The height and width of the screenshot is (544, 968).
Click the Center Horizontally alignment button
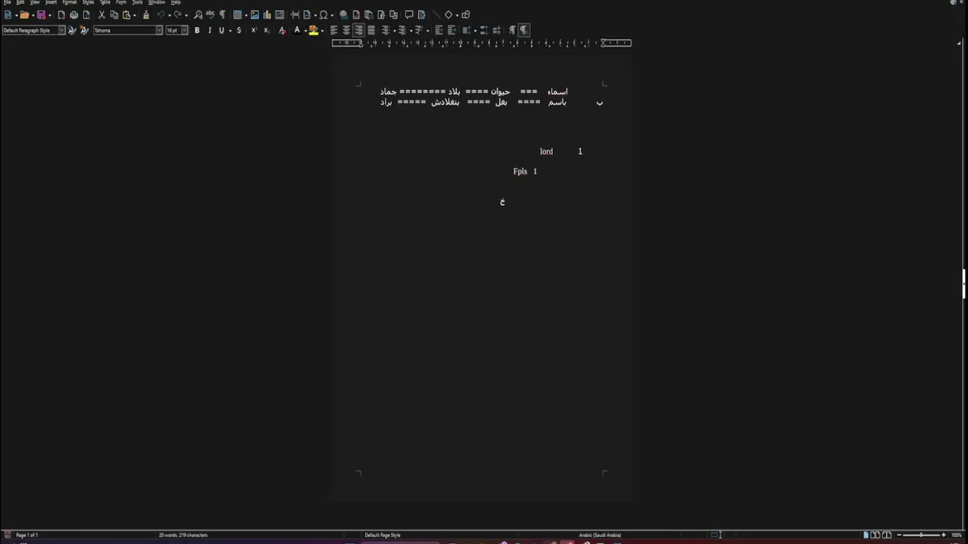coord(346,30)
